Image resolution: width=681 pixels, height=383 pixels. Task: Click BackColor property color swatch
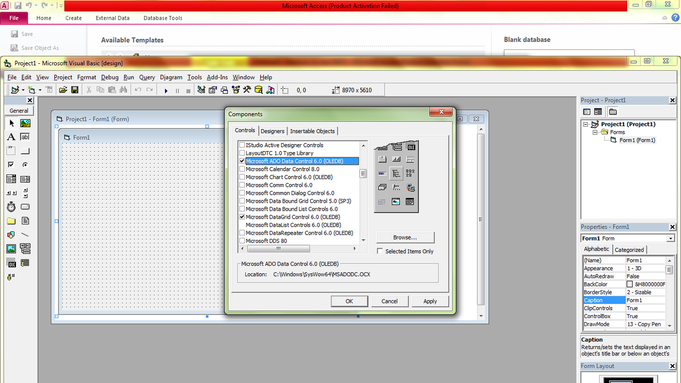pos(630,285)
